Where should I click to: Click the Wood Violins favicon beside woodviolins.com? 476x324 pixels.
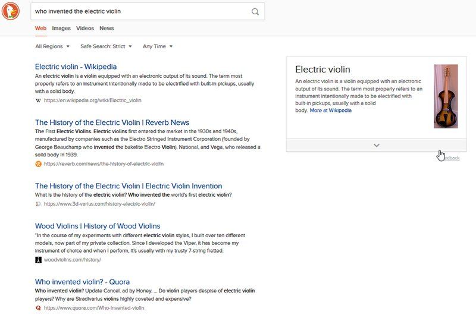tap(39, 260)
